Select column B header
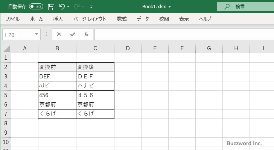Image resolution: width=274 pixels, height=150 pixels. [57, 48]
